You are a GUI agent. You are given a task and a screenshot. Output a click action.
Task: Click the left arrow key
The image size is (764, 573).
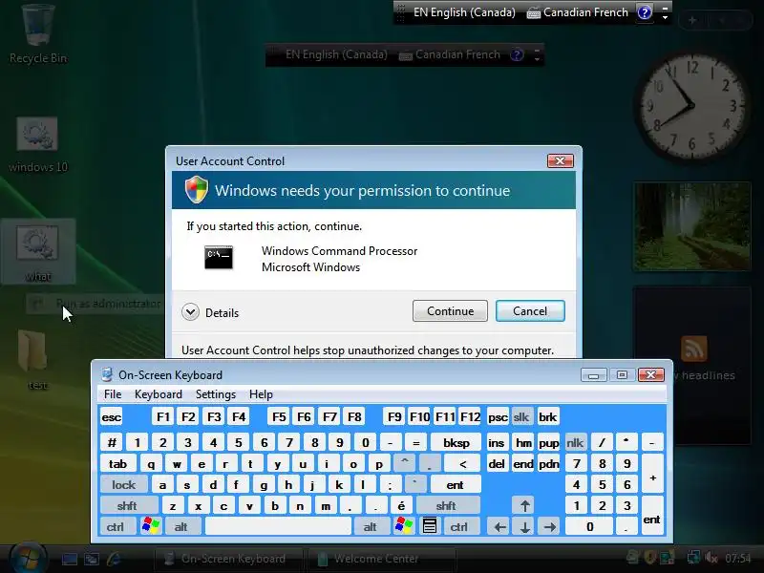[499, 527]
